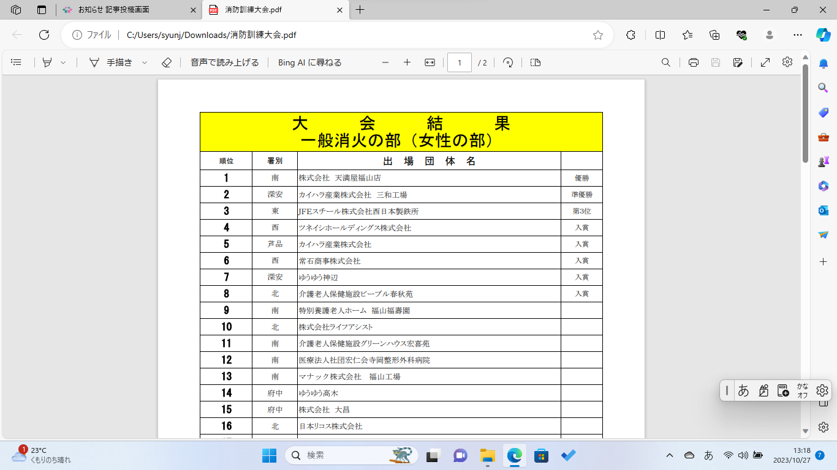
Task: Start 音声で読み上げる read aloud
Action: 225,62
